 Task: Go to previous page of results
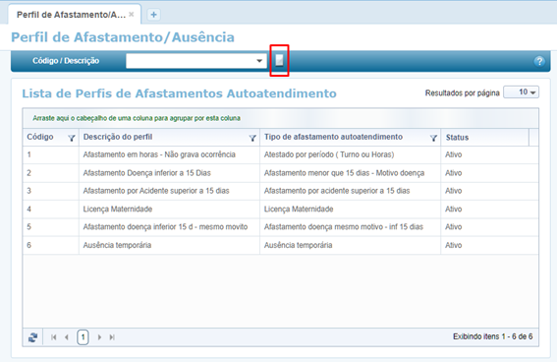click(x=67, y=337)
